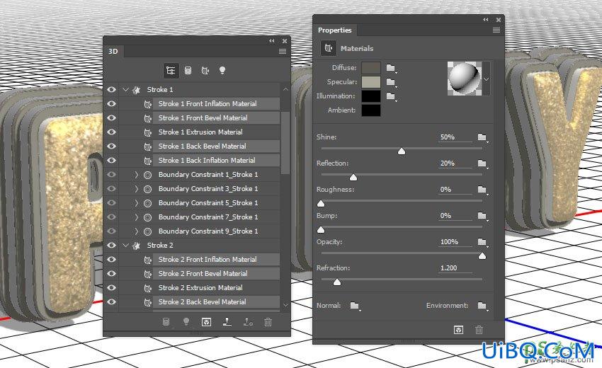
Task: Click the Render icon in Properties panel
Action: [x=458, y=330]
